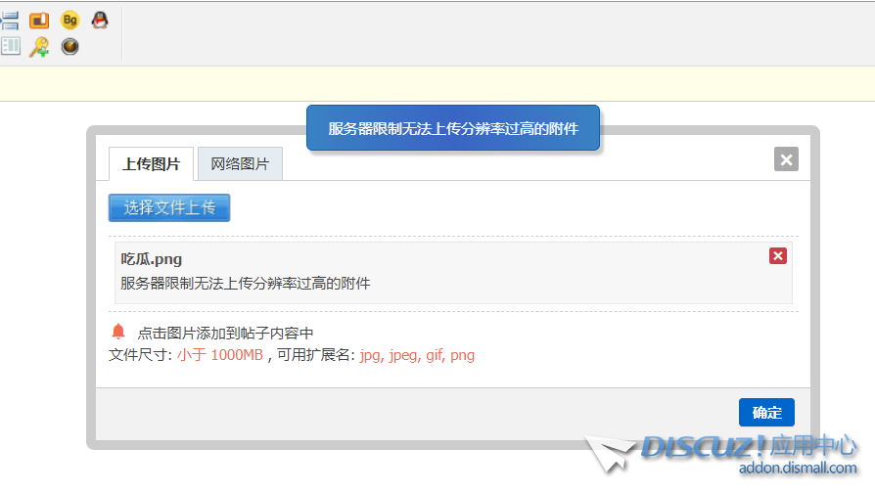Image resolution: width=875 pixels, height=493 pixels.
Task: Click the orange panel layout toolbar icon
Action: click(x=39, y=21)
